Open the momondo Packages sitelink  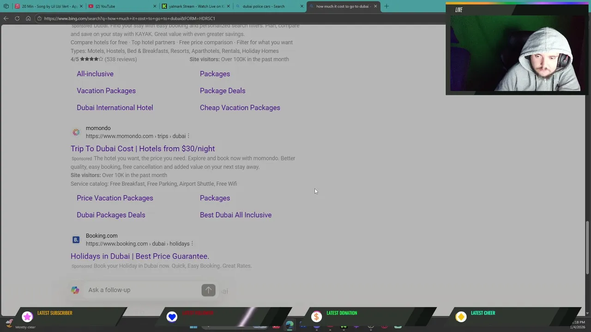(x=215, y=198)
